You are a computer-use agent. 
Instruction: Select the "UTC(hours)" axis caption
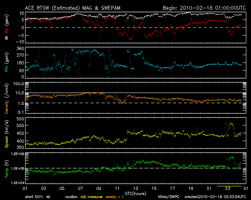coord(135,194)
